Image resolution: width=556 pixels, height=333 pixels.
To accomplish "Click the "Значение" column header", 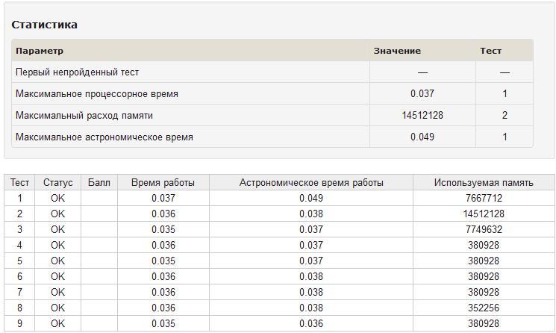I will pyautogui.click(x=397, y=51).
